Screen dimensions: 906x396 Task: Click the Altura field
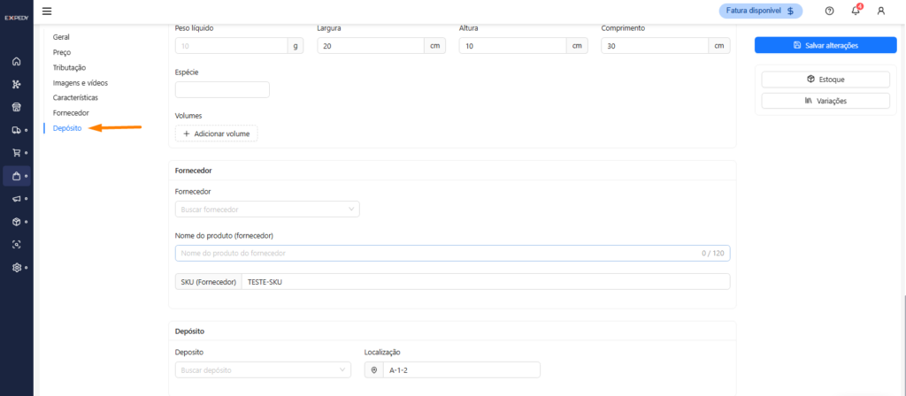512,46
